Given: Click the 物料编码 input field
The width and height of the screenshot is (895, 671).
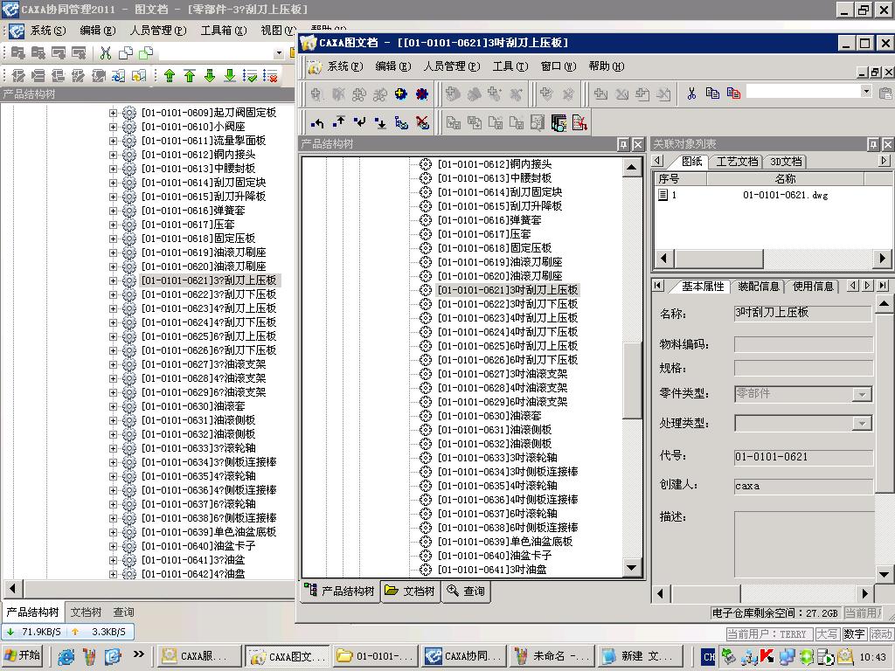Looking at the screenshot, I should 802,345.
